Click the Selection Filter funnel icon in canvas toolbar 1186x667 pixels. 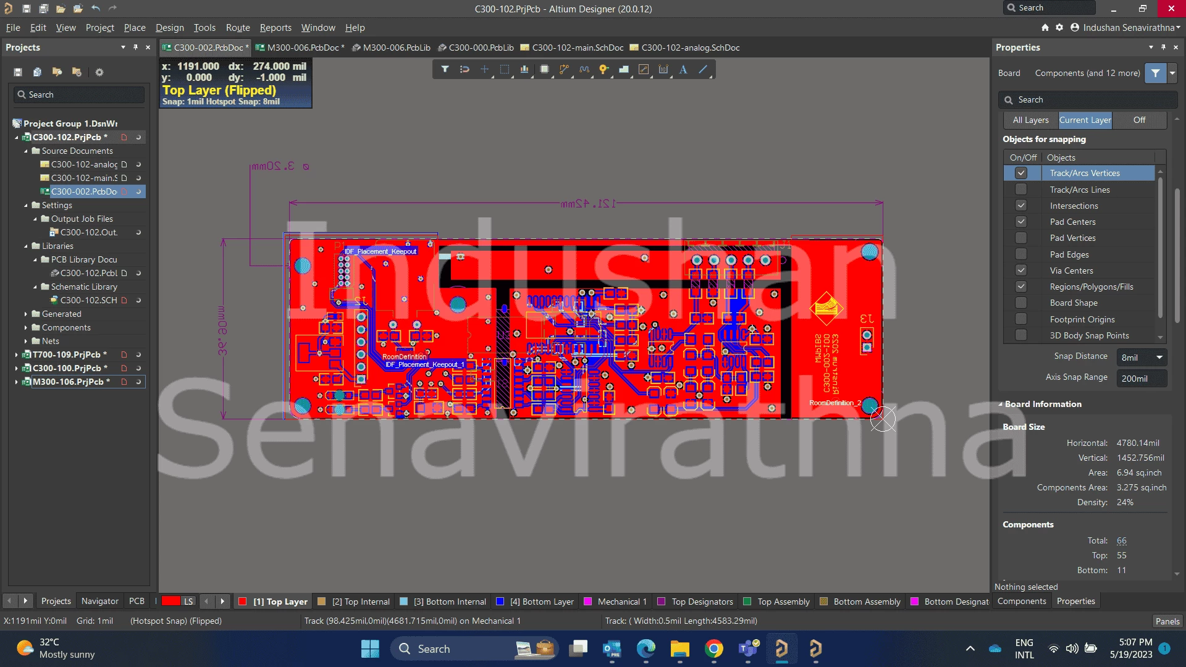(445, 70)
